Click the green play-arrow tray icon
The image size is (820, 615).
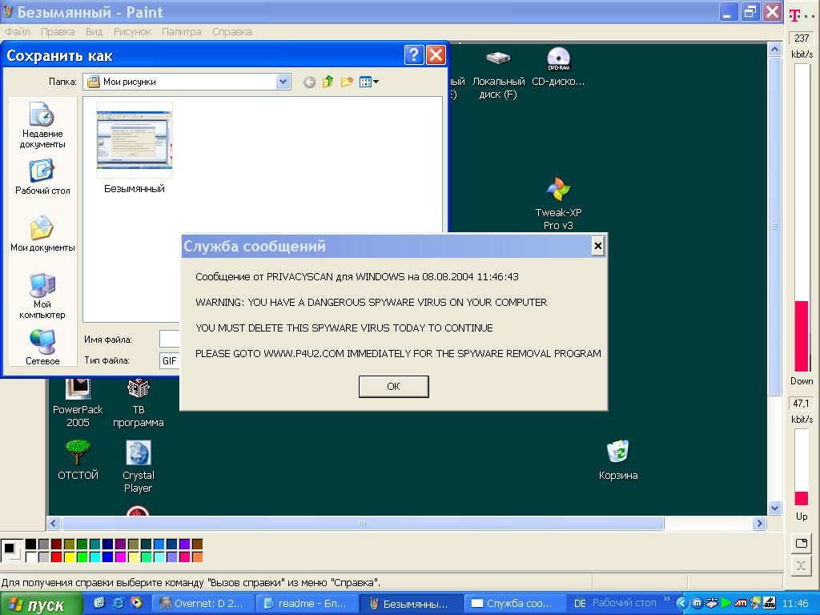(x=726, y=603)
